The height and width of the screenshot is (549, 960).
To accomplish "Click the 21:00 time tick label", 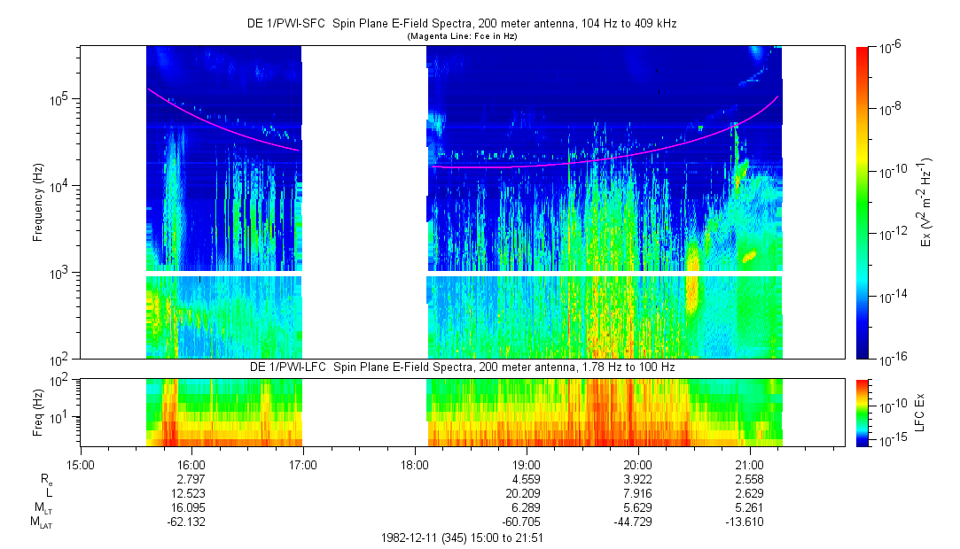I will 750,464.
